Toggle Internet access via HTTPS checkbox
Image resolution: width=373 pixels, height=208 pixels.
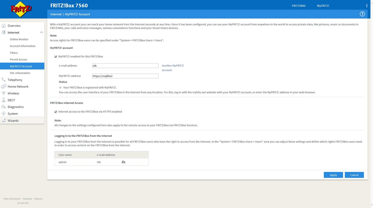[56, 112]
